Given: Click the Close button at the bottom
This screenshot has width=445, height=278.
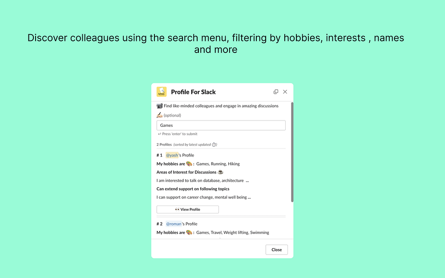Looking at the screenshot, I should 276,250.
